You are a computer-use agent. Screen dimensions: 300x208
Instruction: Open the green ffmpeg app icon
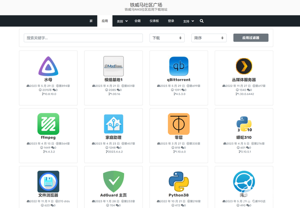tap(48, 124)
